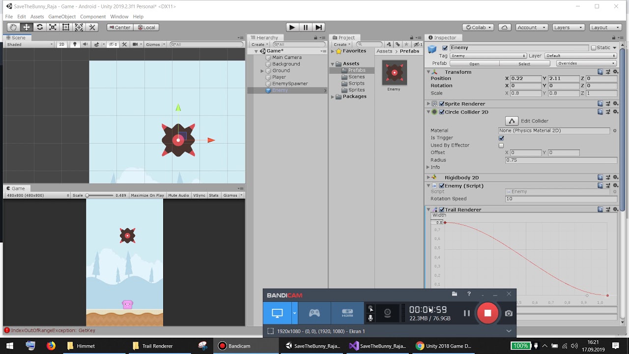Expand the Ground object in Hierarchy
The height and width of the screenshot is (354, 629).
click(x=262, y=71)
